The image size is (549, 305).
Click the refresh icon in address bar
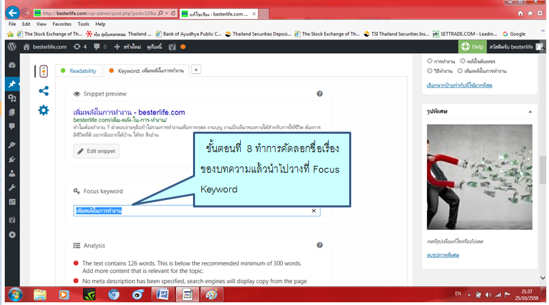(173, 14)
